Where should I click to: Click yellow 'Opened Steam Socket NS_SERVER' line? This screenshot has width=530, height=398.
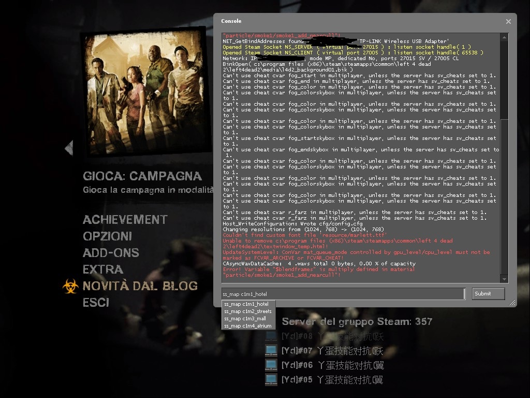[347, 47]
